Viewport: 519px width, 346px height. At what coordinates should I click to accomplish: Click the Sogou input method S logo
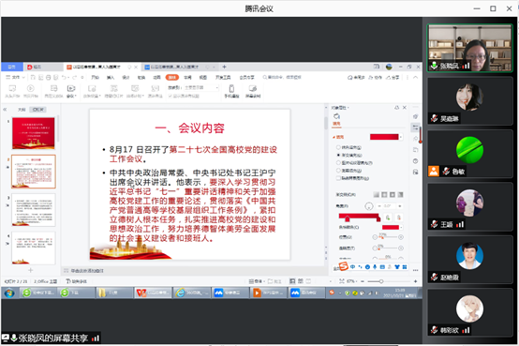pos(344,266)
